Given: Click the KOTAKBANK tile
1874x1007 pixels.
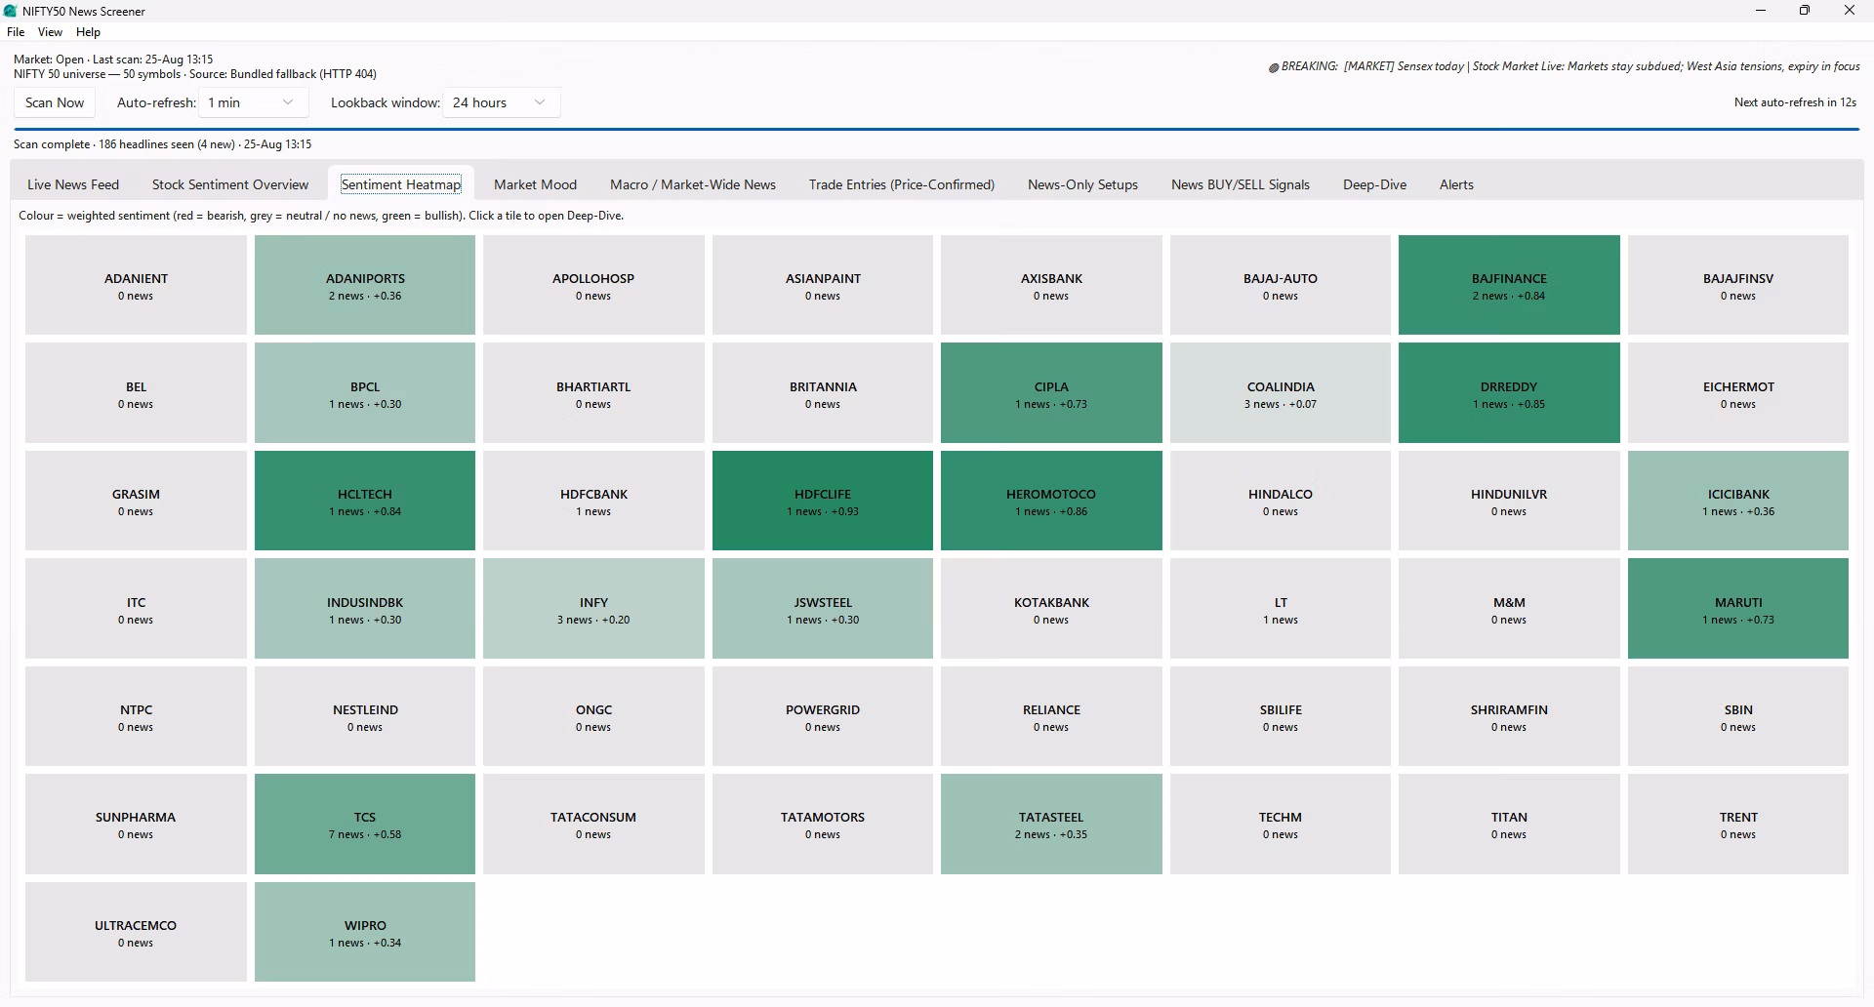Looking at the screenshot, I should click(1051, 608).
